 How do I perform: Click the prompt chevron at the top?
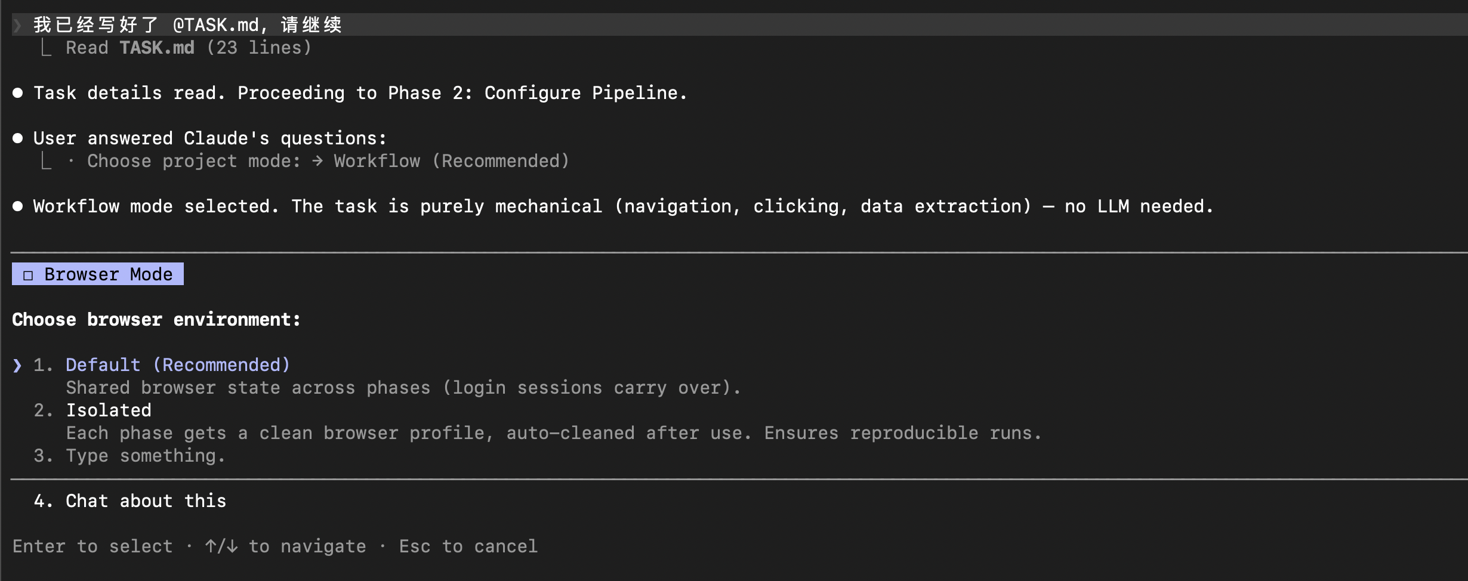pyautogui.click(x=18, y=25)
